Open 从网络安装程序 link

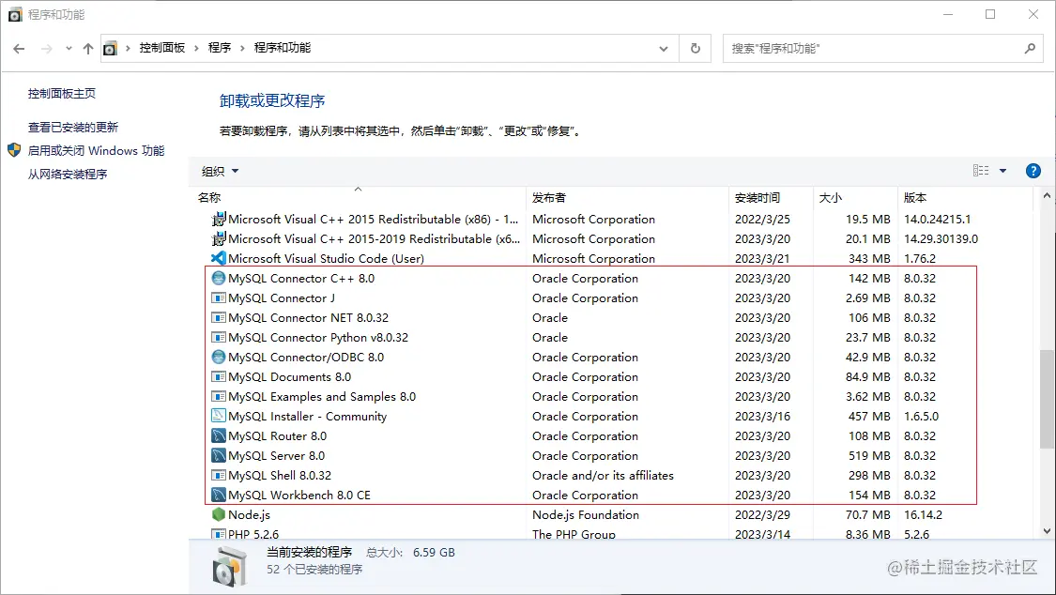68,175
